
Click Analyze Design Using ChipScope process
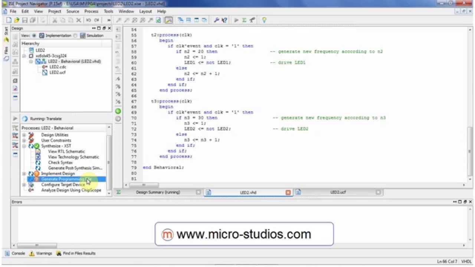[x=71, y=190]
